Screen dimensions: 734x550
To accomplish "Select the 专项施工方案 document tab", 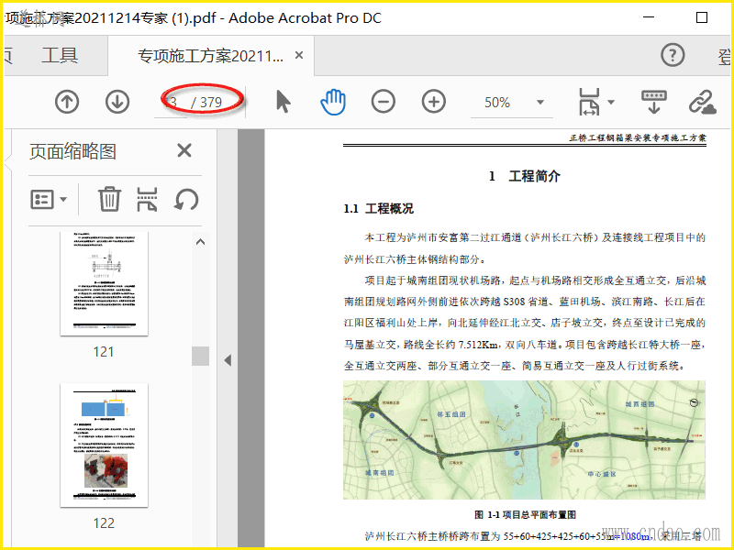I will click(211, 56).
